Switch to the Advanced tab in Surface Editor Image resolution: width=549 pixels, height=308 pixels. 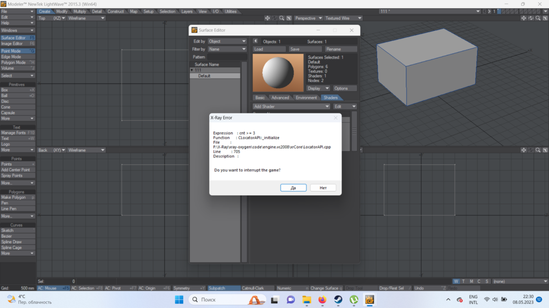click(x=280, y=98)
